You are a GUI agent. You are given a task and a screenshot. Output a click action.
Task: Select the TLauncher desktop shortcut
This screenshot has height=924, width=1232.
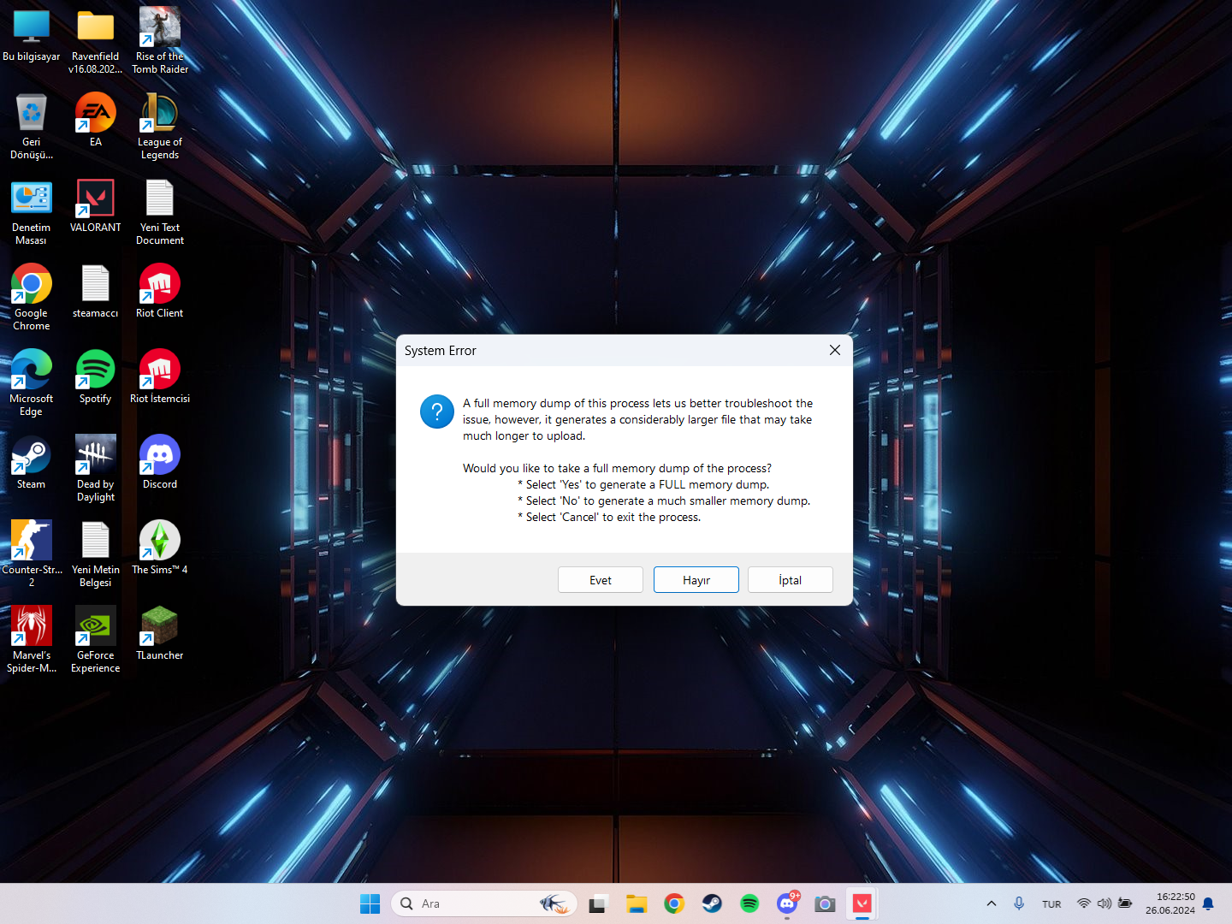160,633
